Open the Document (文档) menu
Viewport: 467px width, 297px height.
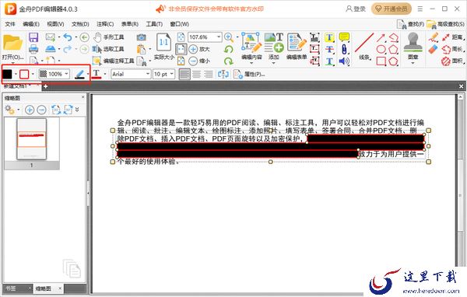point(80,24)
